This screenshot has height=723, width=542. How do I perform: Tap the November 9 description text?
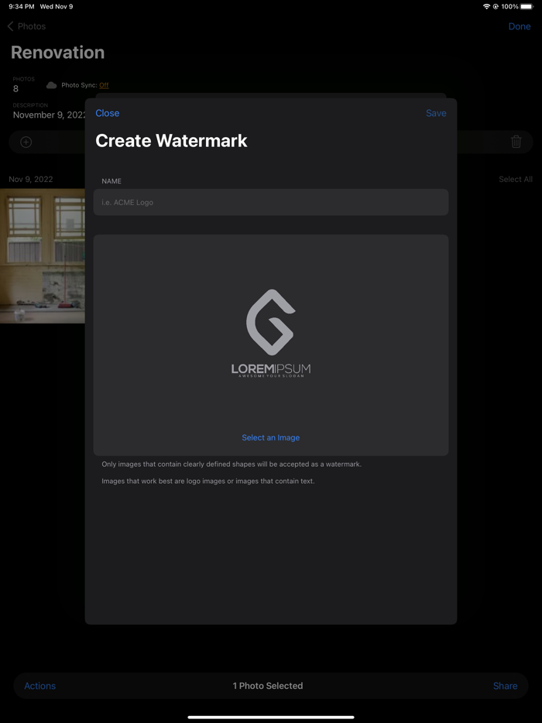tap(49, 115)
